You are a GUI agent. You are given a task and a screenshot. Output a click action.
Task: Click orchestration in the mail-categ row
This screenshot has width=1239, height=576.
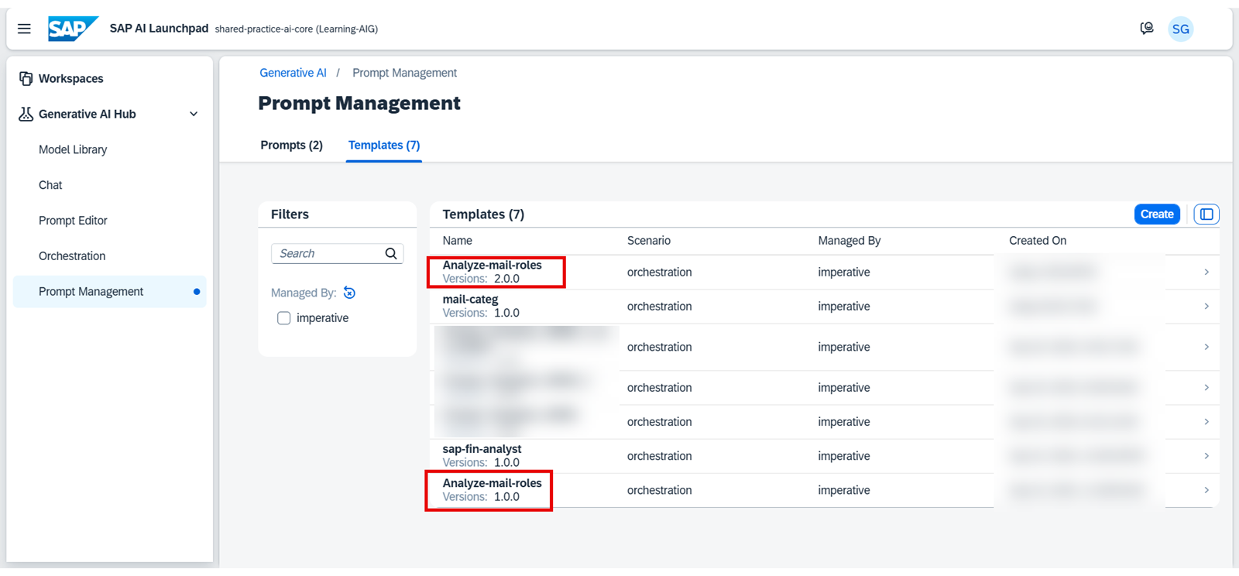(660, 307)
